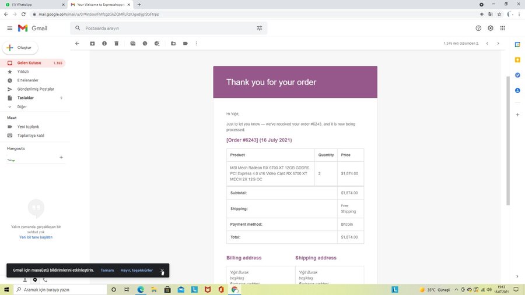Screen dimensions: 525x295
Task: Open Google Keep side panel
Action: [517, 60]
